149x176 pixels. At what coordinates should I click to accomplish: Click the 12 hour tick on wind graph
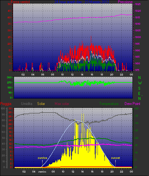[x=72, y=75]
